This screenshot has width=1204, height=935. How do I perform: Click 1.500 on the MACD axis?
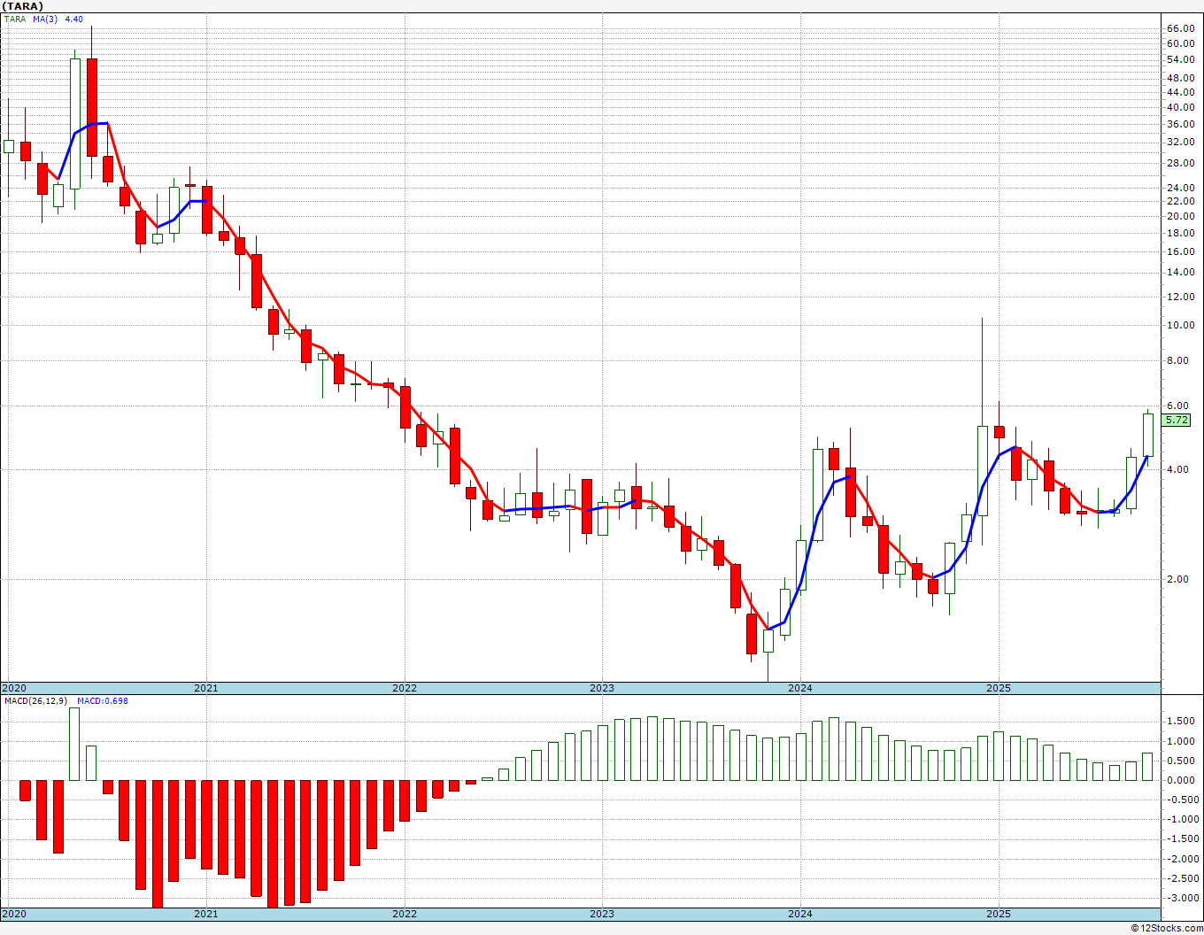(x=1181, y=721)
